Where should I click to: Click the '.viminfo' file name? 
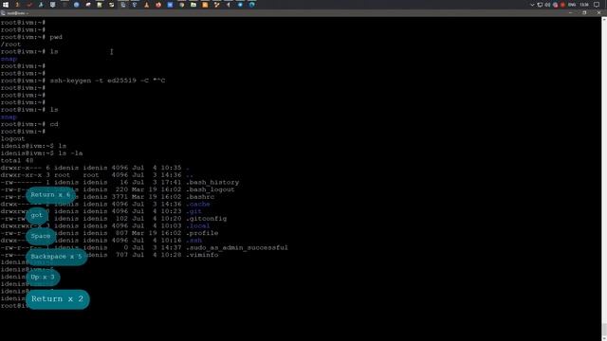[202, 255]
